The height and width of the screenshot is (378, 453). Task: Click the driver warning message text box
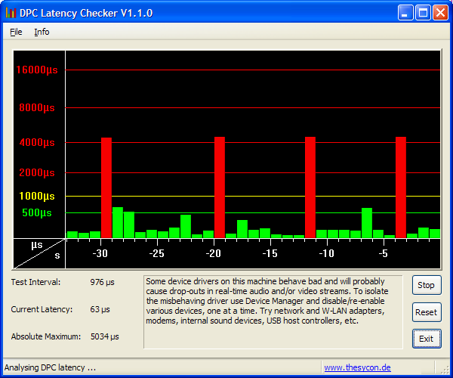point(273,312)
